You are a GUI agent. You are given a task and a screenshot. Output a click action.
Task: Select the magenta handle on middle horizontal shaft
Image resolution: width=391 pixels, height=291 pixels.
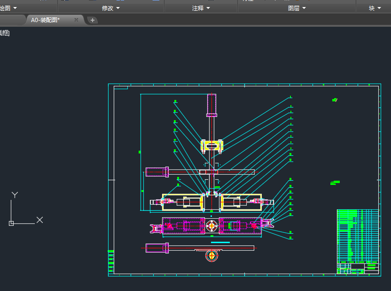pyautogui.click(x=157, y=172)
